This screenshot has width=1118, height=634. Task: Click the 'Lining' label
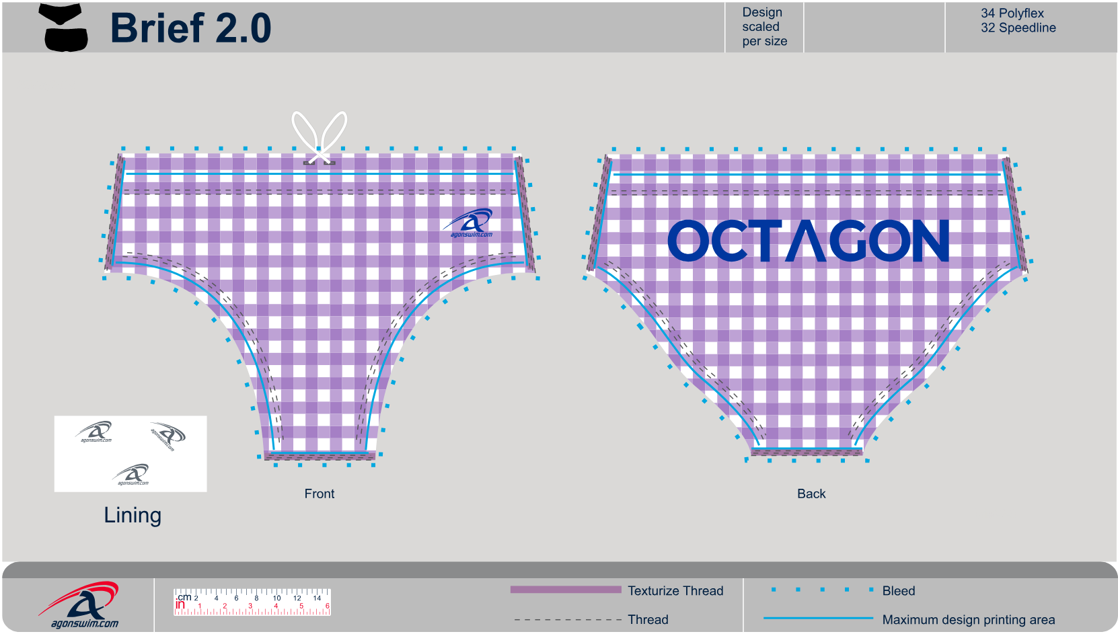[x=133, y=515]
